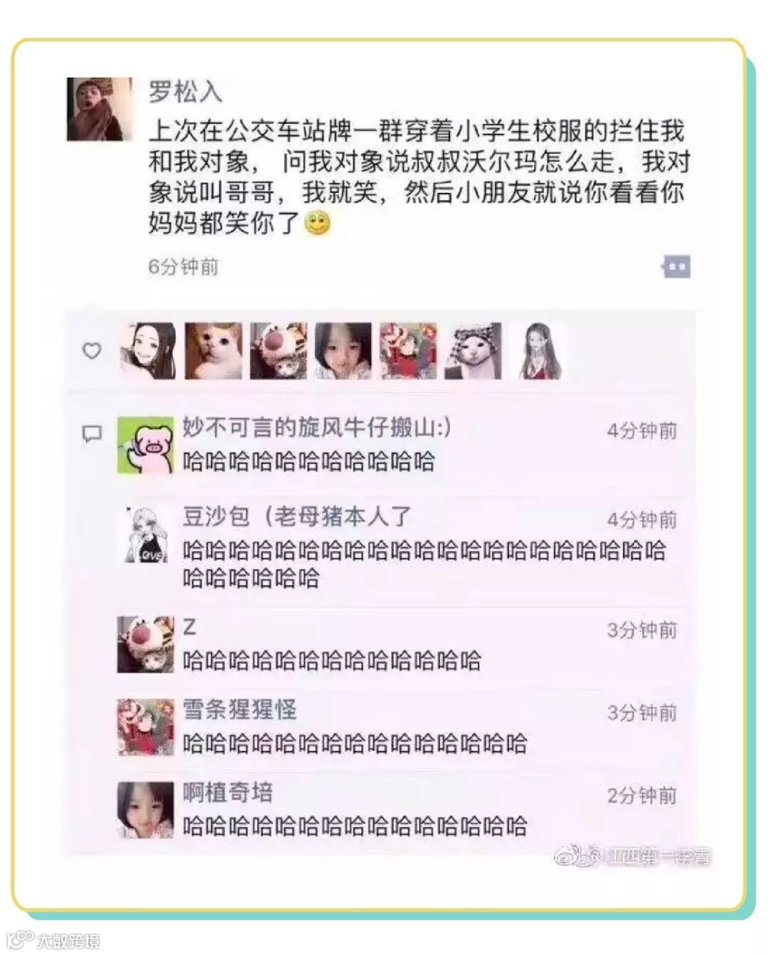Viewport: 769px width, 955px height.
Task: Open the comment/like popup button beside 6分钟前
Action: 676,267
